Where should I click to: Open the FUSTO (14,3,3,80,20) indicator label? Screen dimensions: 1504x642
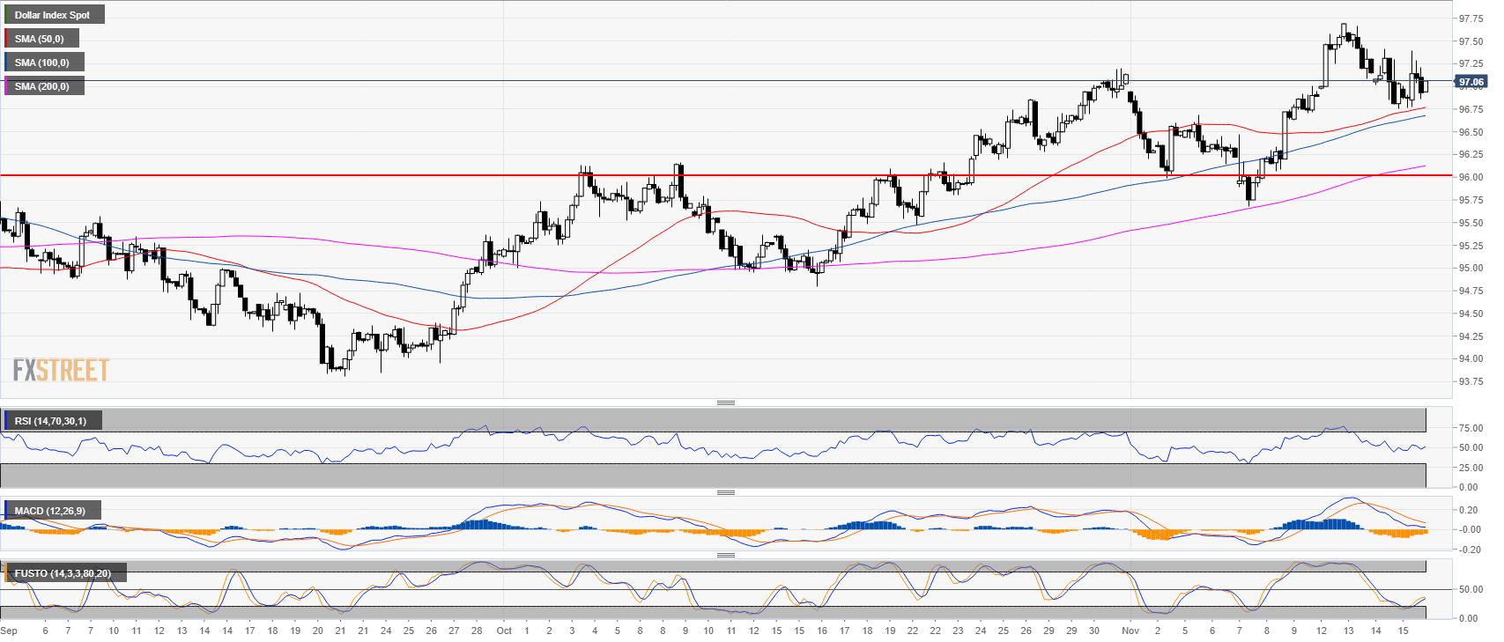coord(63,573)
